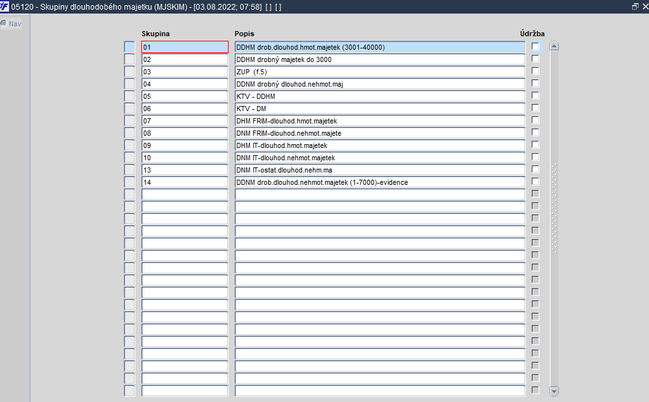
Task: Click Popis field 'KTV - DDHM'
Action: pyautogui.click(x=380, y=96)
